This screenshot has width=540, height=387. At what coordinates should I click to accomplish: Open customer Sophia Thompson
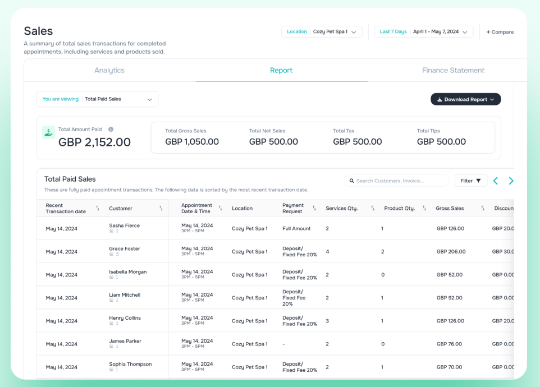click(130, 364)
